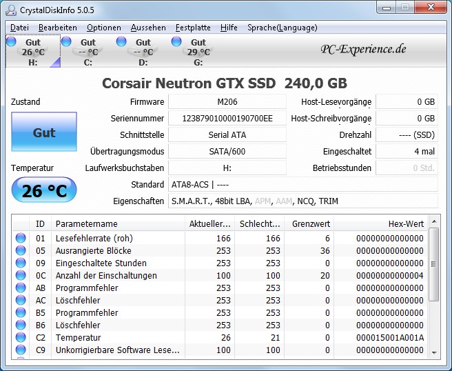Click the blue Gut health status button
The width and height of the screenshot is (452, 371).
click(44, 132)
